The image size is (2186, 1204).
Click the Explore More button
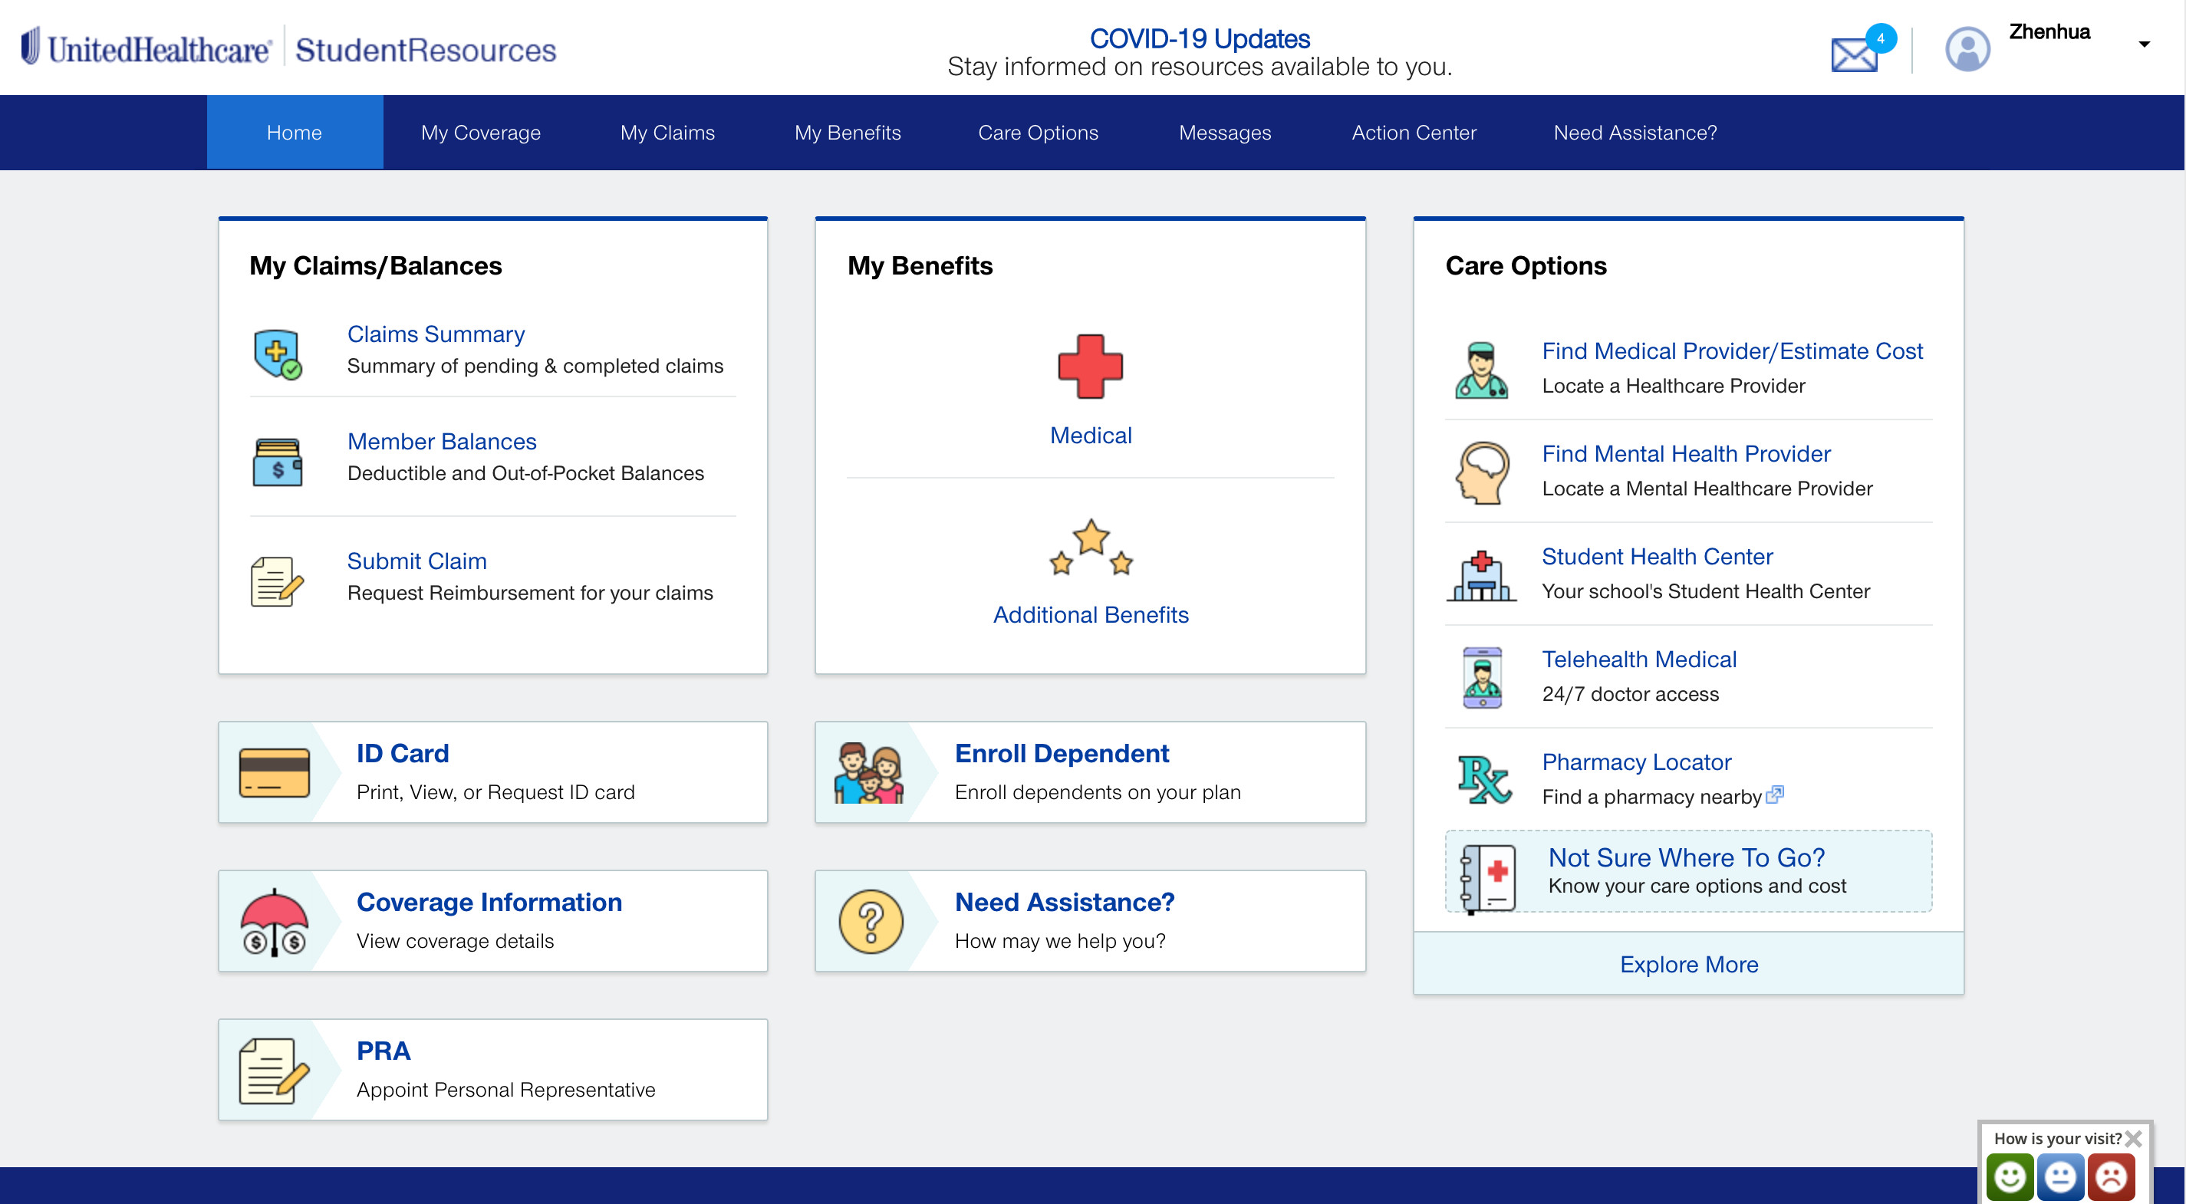tap(1688, 964)
